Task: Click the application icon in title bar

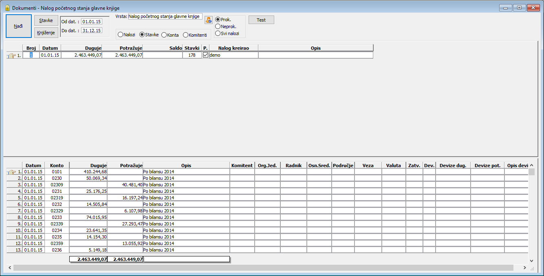Action: tap(7, 8)
